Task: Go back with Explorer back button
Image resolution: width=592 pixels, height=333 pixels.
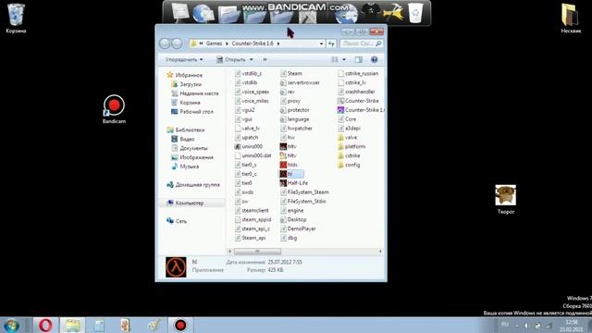Action: pos(165,43)
